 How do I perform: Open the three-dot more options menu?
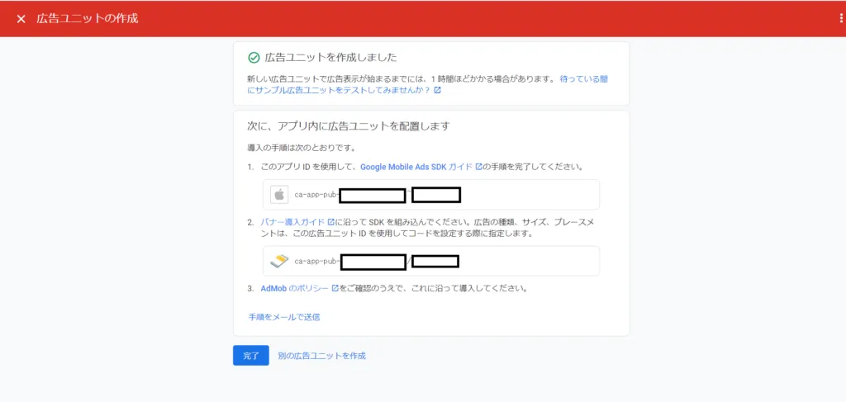[841, 18]
